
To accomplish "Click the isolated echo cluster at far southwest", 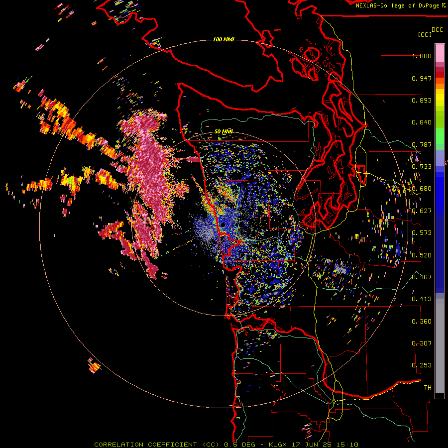I will (x=94, y=365).
